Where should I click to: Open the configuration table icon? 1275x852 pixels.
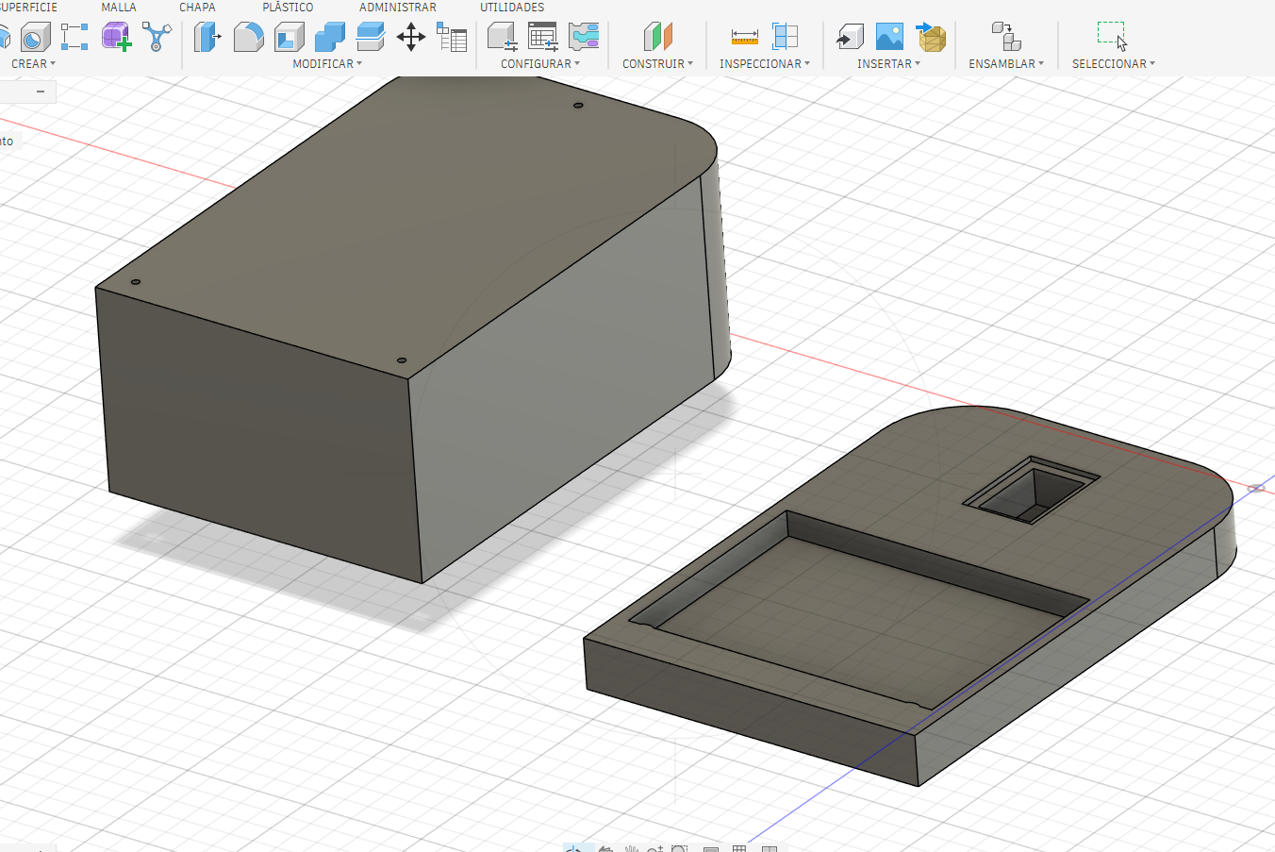(x=543, y=38)
